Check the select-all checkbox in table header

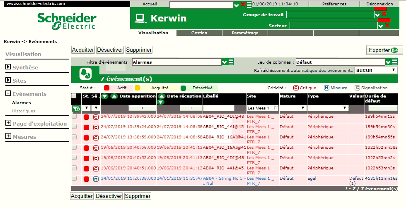(x=74, y=96)
